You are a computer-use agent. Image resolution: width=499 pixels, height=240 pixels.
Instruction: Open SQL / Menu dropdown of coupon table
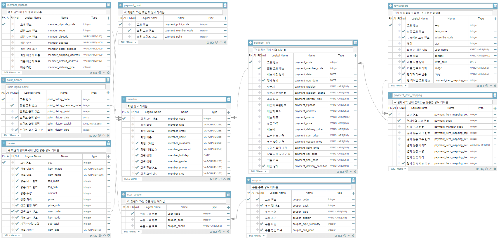(x=256, y=236)
